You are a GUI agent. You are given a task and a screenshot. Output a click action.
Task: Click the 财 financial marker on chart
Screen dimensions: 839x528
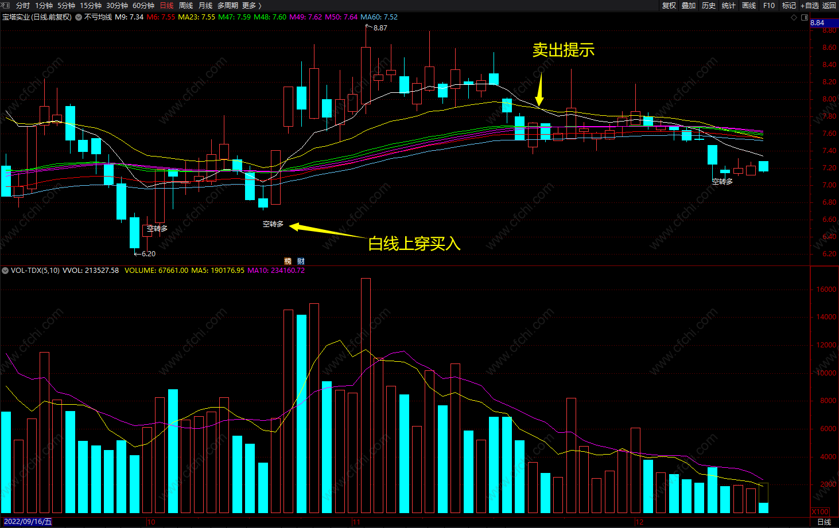[301, 261]
